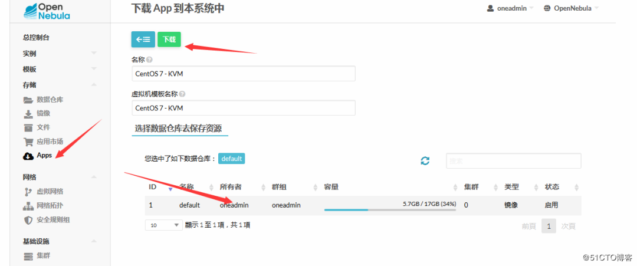This screenshot has height=266, width=637.
Task: Open help icon next to 虚拟机模板名称
Action: [182, 94]
